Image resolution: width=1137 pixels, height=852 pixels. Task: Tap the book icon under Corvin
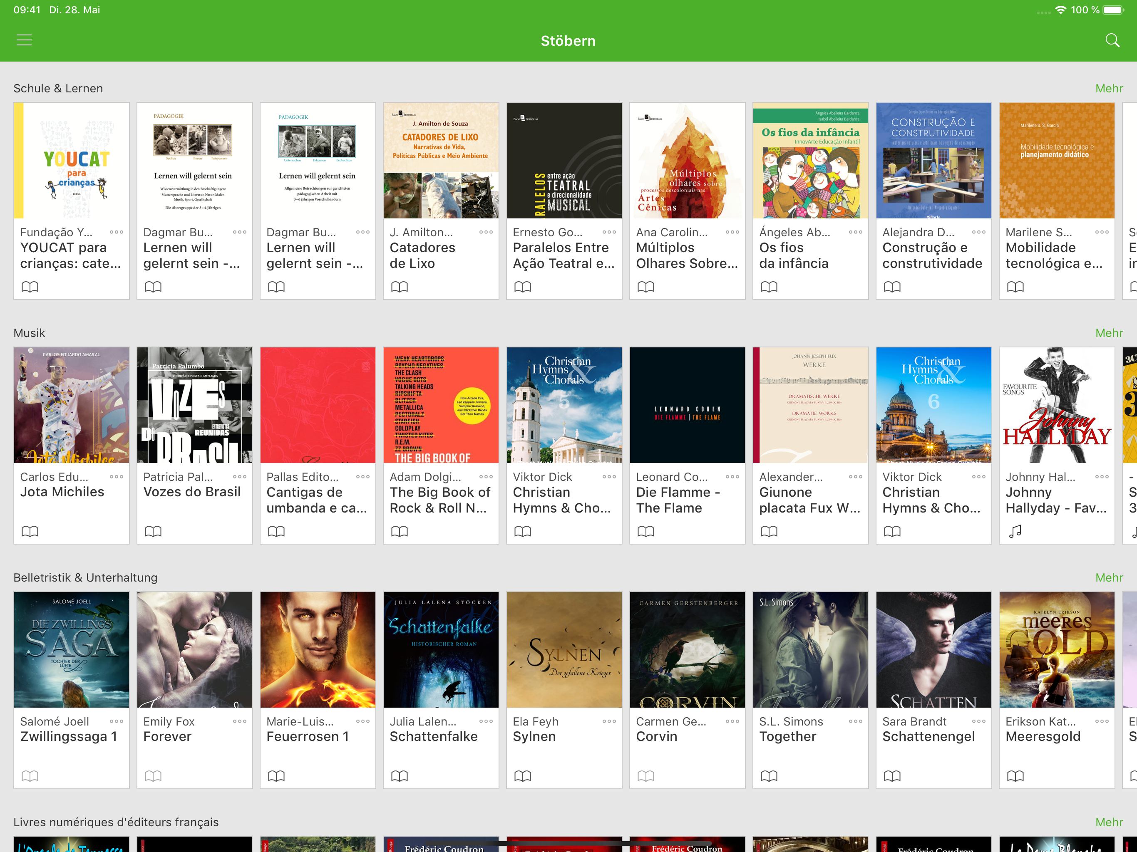pyautogui.click(x=645, y=776)
